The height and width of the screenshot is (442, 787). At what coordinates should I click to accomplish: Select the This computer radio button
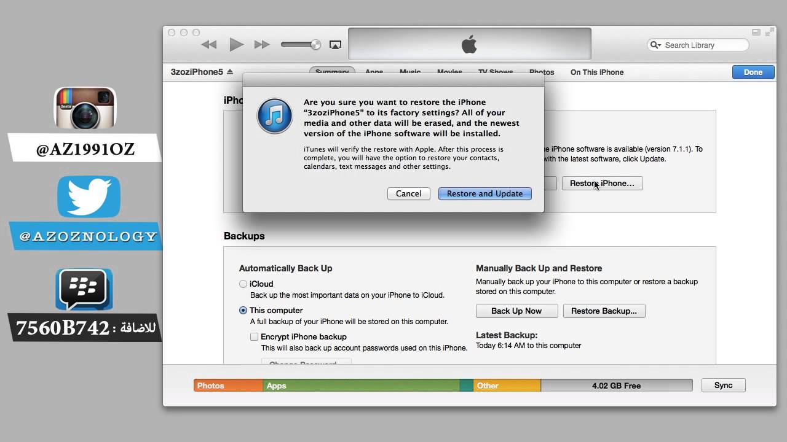coord(243,310)
